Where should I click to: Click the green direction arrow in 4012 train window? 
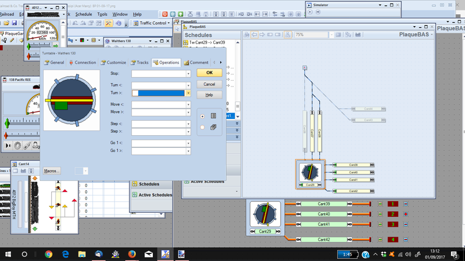click(55, 46)
